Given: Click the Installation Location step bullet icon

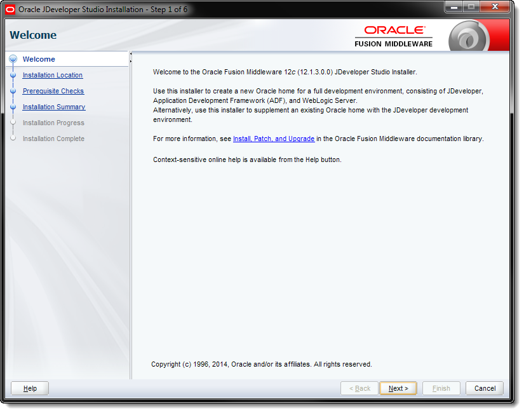Looking at the screenshot, I should (13, 75).
